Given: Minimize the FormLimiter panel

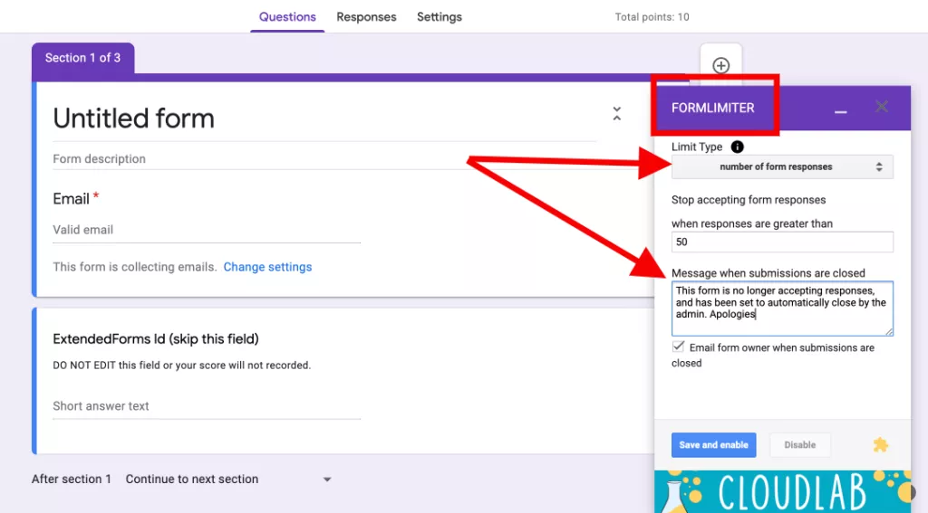Looking at the screenshot, I should click(840, 109).
